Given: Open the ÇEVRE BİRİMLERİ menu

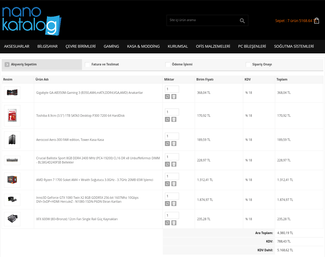Looking at the screenshot, I should tap(81, 46).
